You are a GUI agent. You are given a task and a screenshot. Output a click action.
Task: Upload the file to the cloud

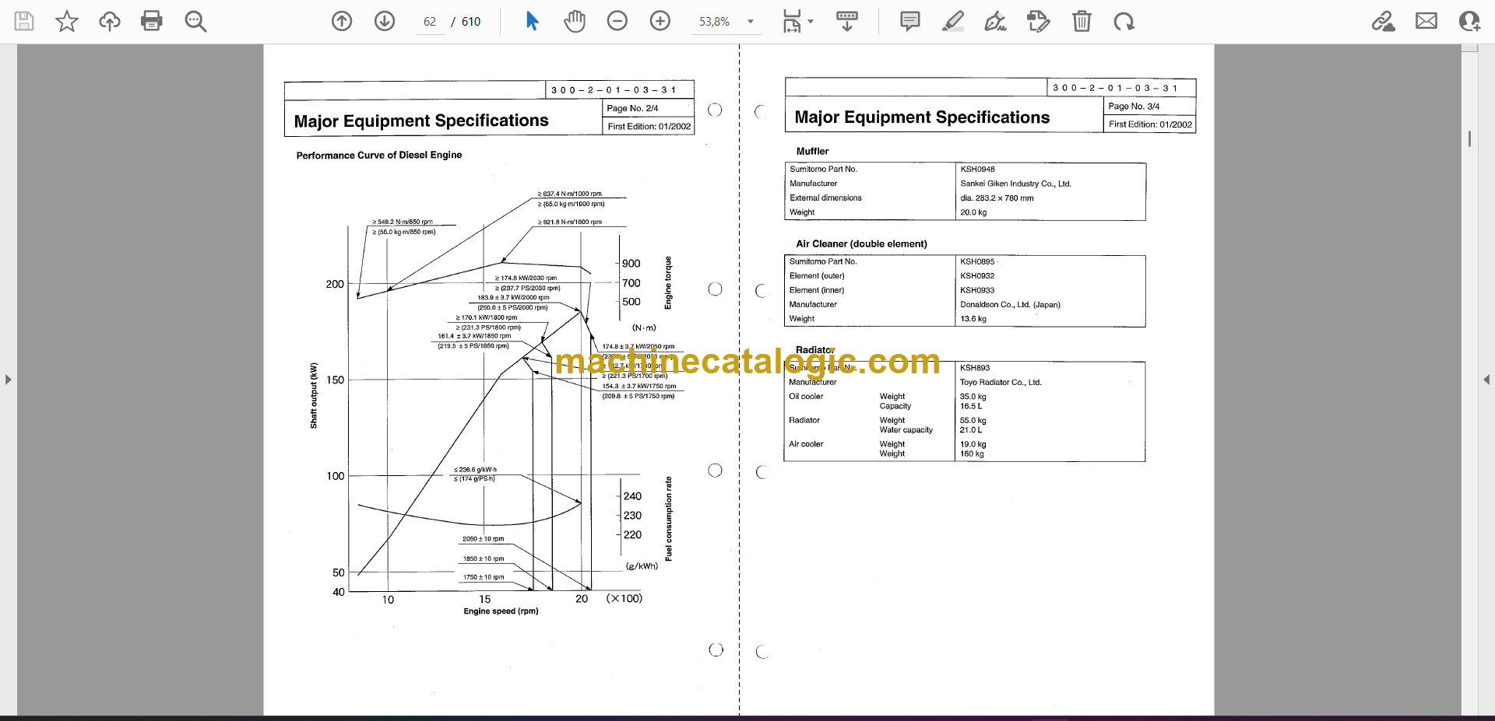click(x=110, y=21)
